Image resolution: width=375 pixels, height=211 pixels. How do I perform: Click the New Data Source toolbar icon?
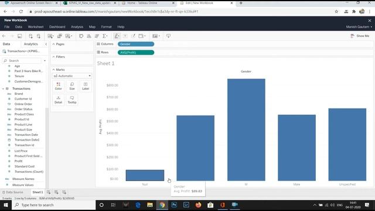30,36
